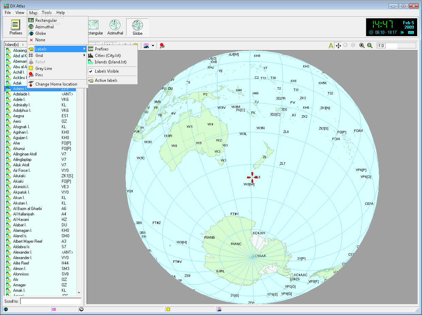The height and width of the screenshot is (315, 422).
Task: Expand the Grid submenu
Action: [58, 56]
